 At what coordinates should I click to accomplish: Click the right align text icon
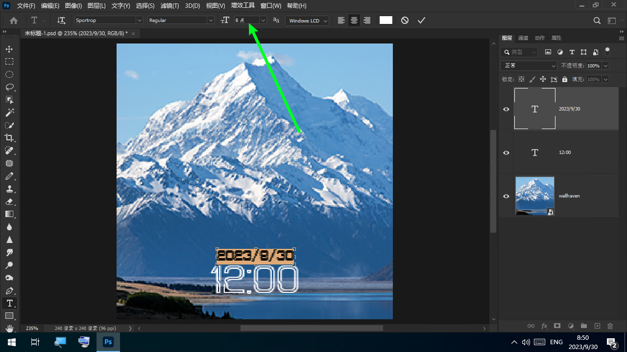pos(367,21)
